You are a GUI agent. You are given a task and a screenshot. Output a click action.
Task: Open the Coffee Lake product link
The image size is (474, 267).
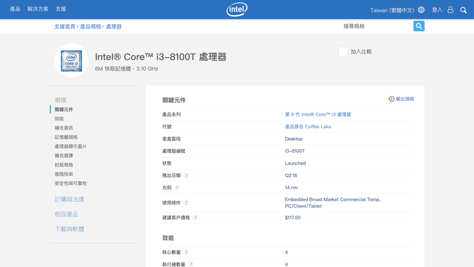click(307, 126)
